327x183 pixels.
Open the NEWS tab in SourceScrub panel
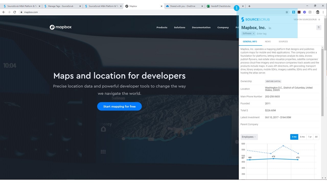pyautogui.click(x=268, y=41)
